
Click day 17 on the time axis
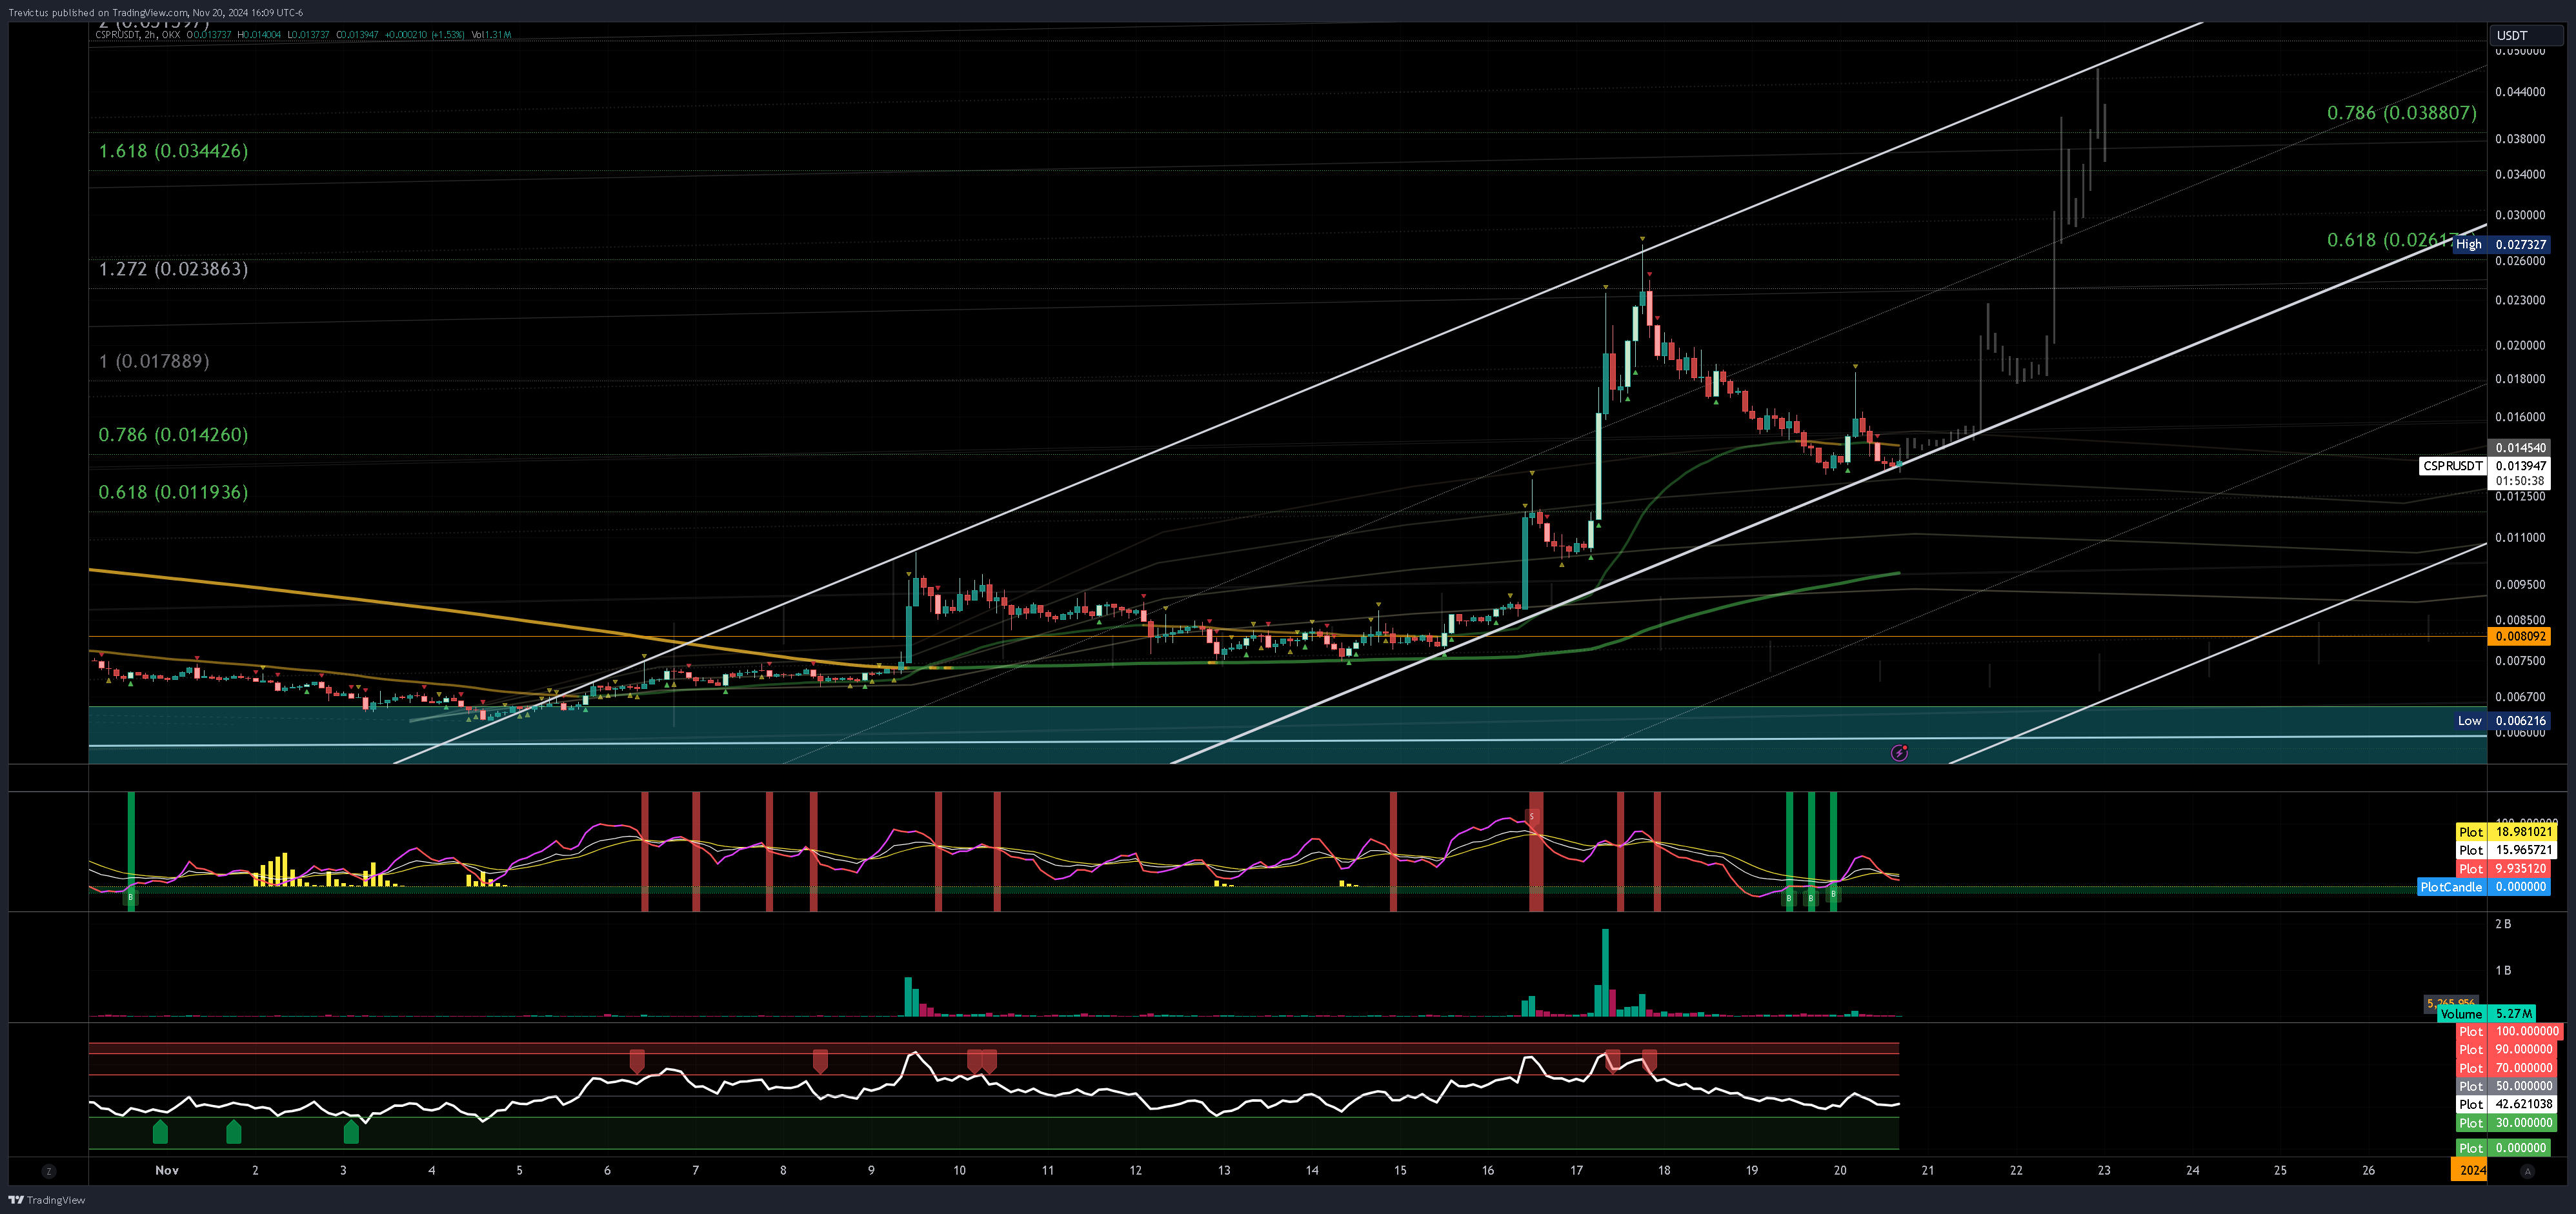(1576, 1170)
